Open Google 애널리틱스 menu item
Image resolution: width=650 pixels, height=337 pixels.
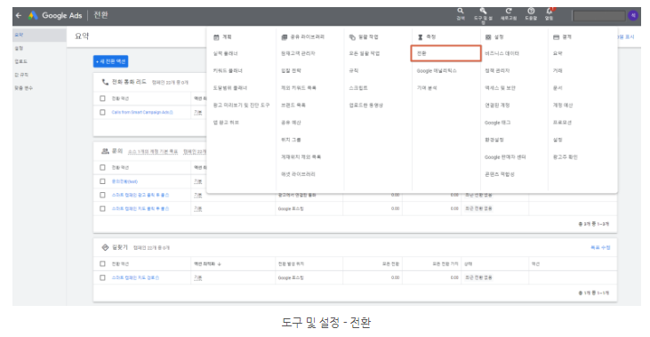437,71
